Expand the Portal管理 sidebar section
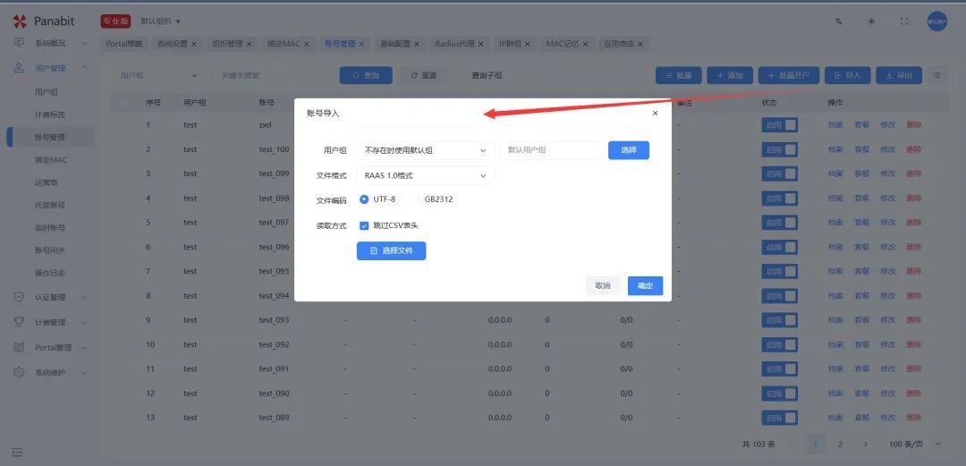The image size is (966, 466). tap(84, 348)
